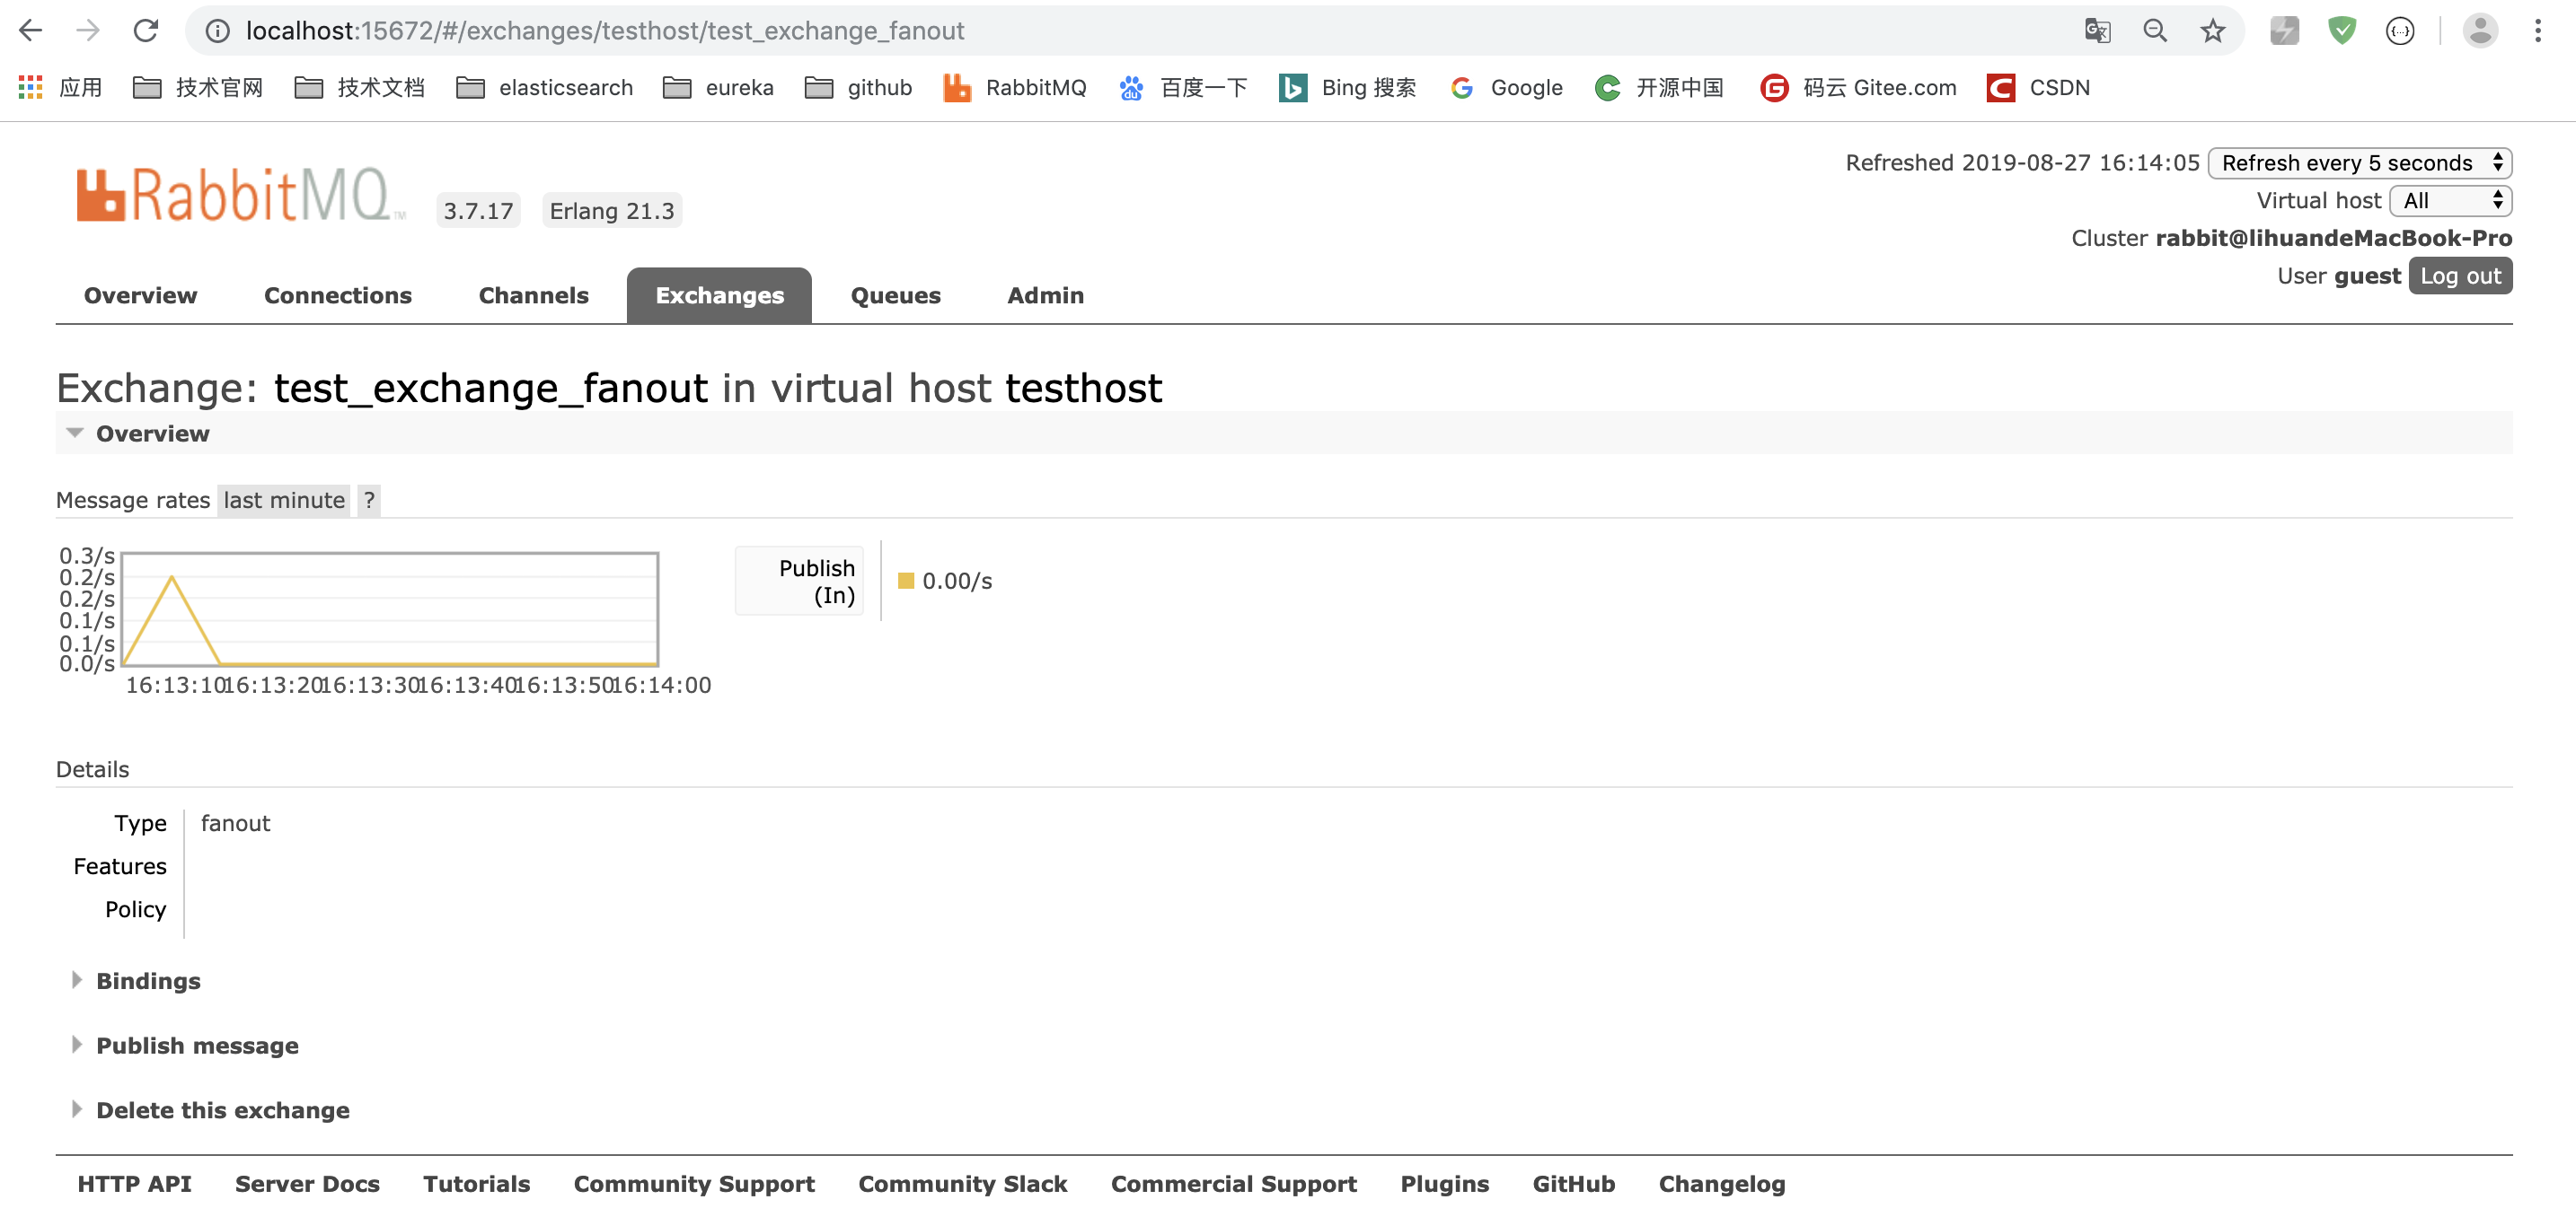Viewport: 2576px width, 1217px height.
Task: Go to the Channels tab
Action: 533,296
